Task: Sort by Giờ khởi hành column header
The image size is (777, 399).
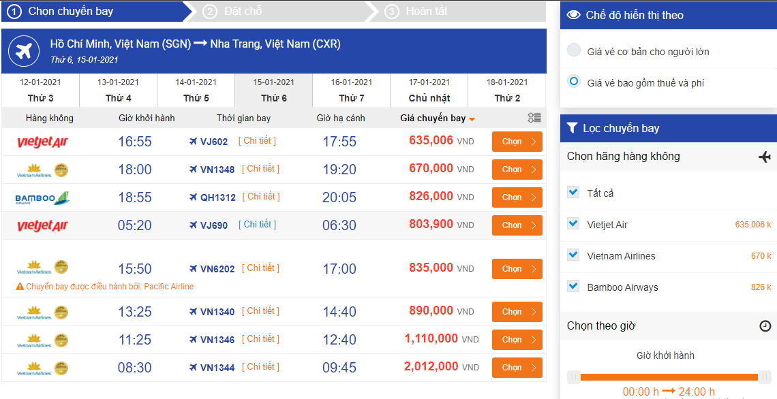Action: (x=147, y=118)
